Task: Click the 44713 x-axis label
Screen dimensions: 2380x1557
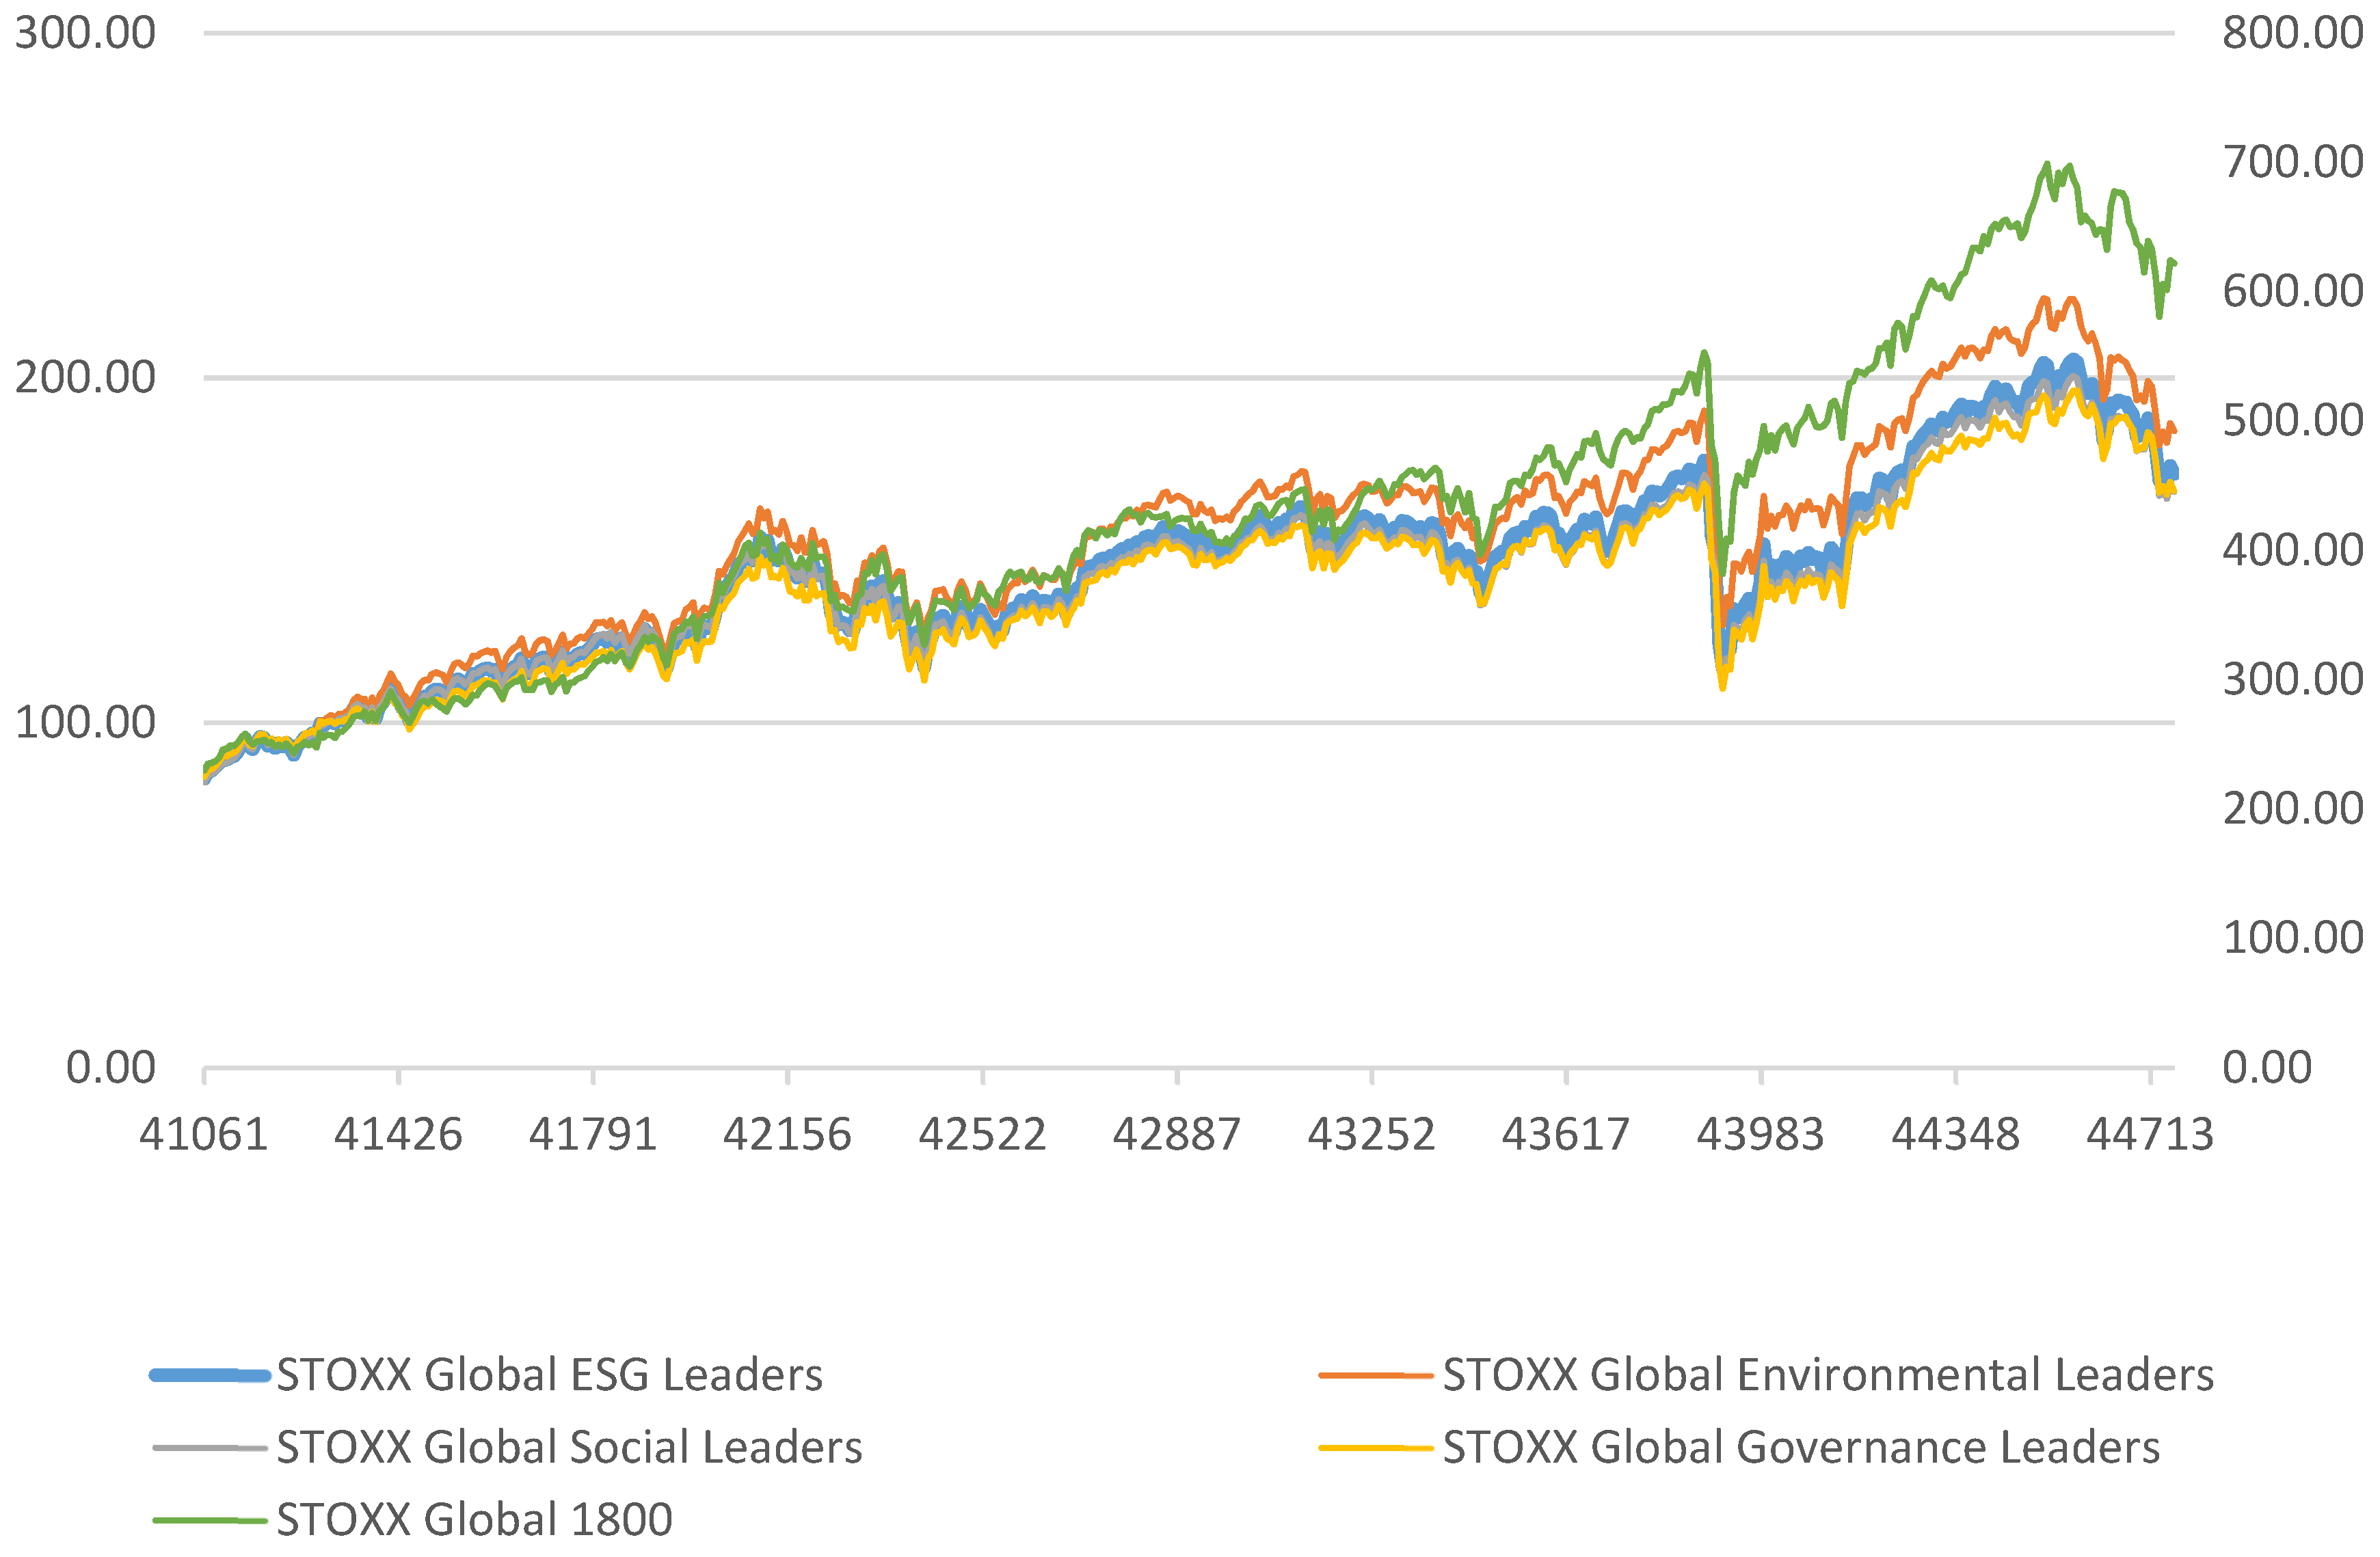Action: [2149, 1135]
